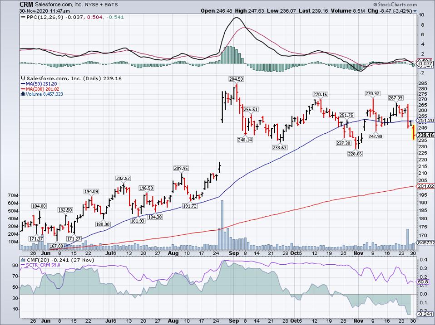Click the 240.14 low price label

[245, 140]
